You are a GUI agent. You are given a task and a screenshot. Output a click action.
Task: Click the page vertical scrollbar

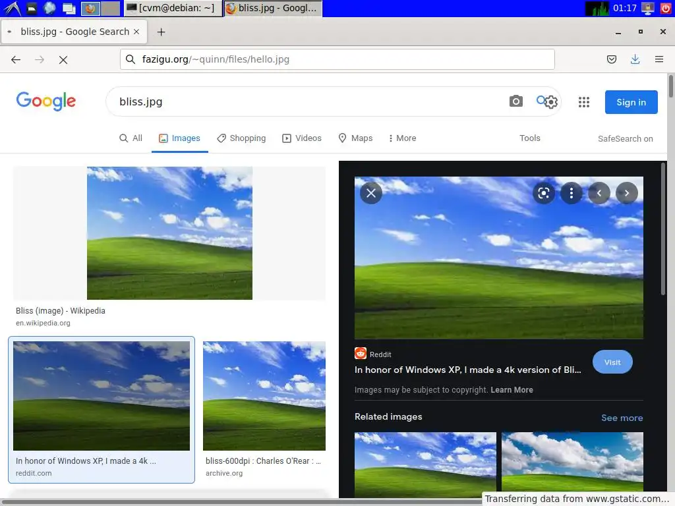point(670,86)
